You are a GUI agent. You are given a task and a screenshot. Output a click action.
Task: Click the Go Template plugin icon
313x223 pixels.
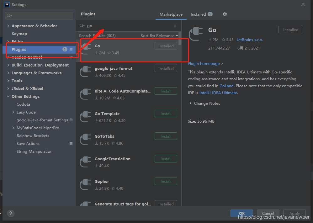pyautogui.click(x=85, y=117)
